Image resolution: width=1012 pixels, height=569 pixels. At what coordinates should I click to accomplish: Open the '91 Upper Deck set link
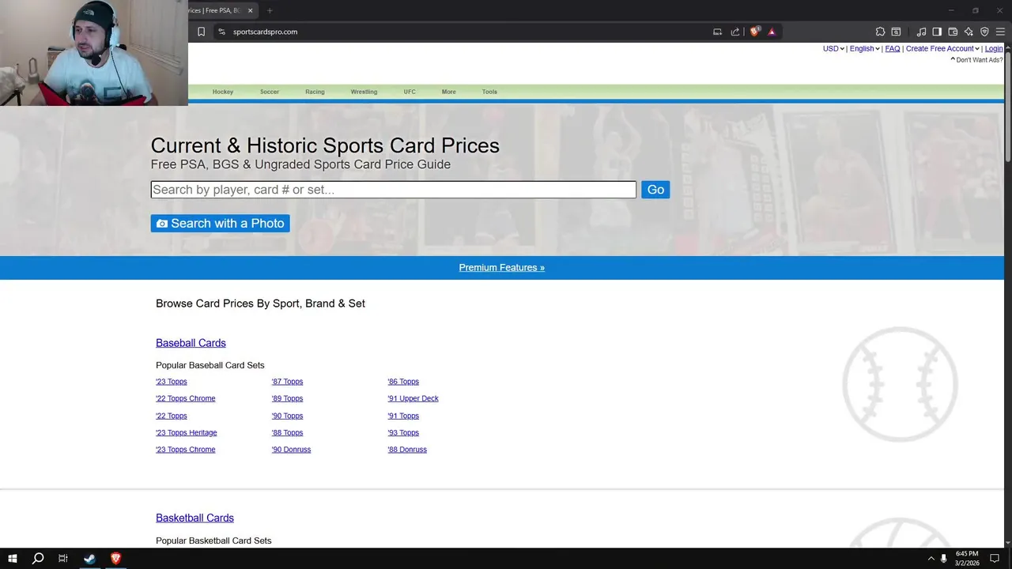click(x=413, y=398)
